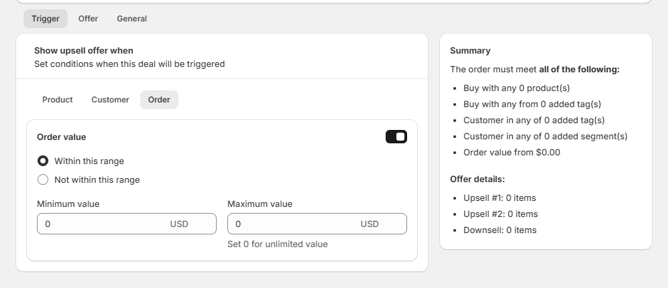668x288 pixels.
Task: Click the 'Buy with any 0 product(s)' summary line
Action: point(517,88)
